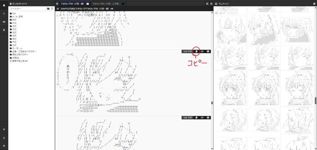
Task: Toggle the list menu icon before file path
Action: [x=58, y=9]
